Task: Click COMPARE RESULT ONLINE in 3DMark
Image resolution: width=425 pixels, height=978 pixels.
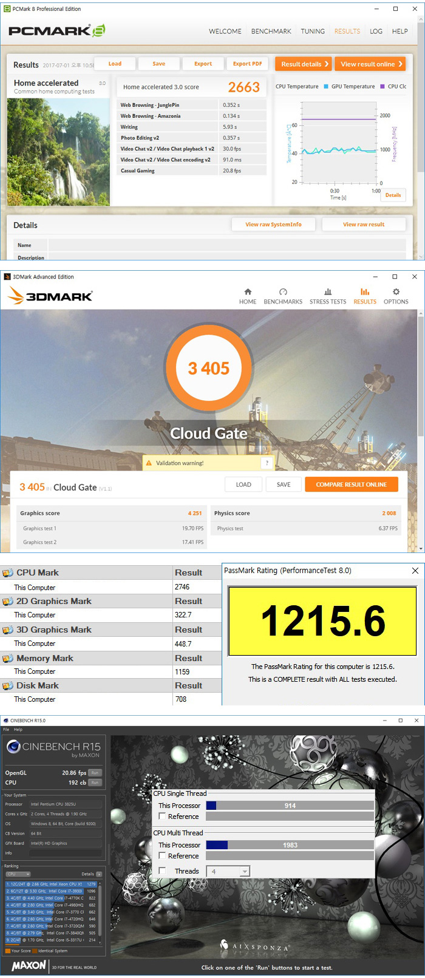Action: coord(351,484)
